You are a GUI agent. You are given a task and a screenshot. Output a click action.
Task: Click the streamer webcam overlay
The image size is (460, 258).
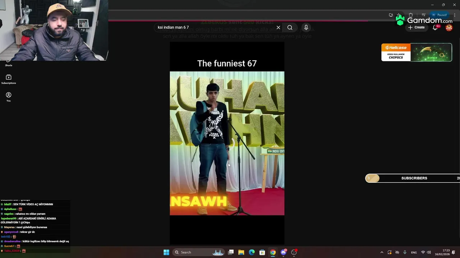tap(54, 30)
